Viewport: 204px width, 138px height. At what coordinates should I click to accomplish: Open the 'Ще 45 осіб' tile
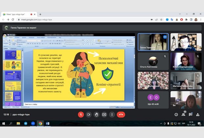(x=153, y=100)
